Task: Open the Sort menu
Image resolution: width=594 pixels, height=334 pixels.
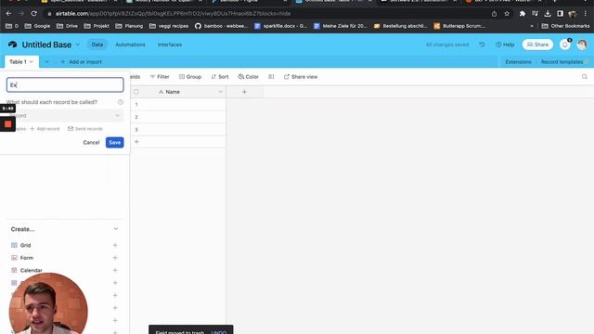Action: coord(220,76)
